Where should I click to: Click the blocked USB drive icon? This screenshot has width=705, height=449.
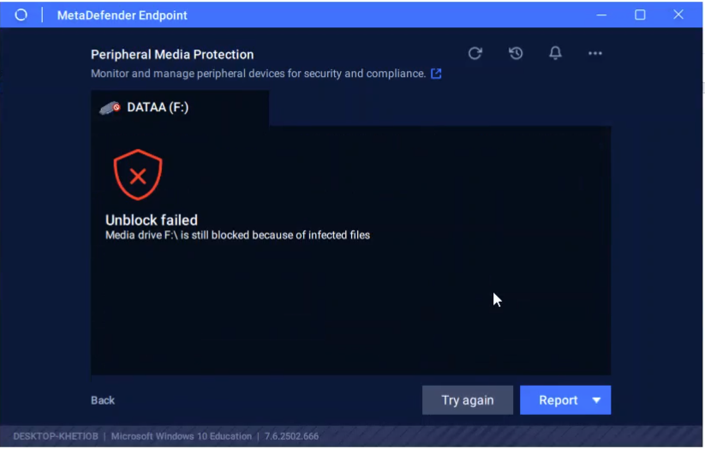point(110,108)
